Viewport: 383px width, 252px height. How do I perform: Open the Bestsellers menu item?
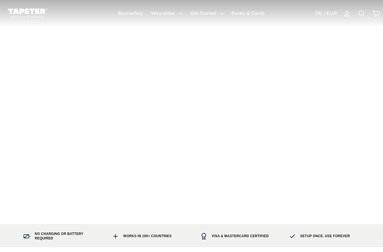(x=130, y=13)
